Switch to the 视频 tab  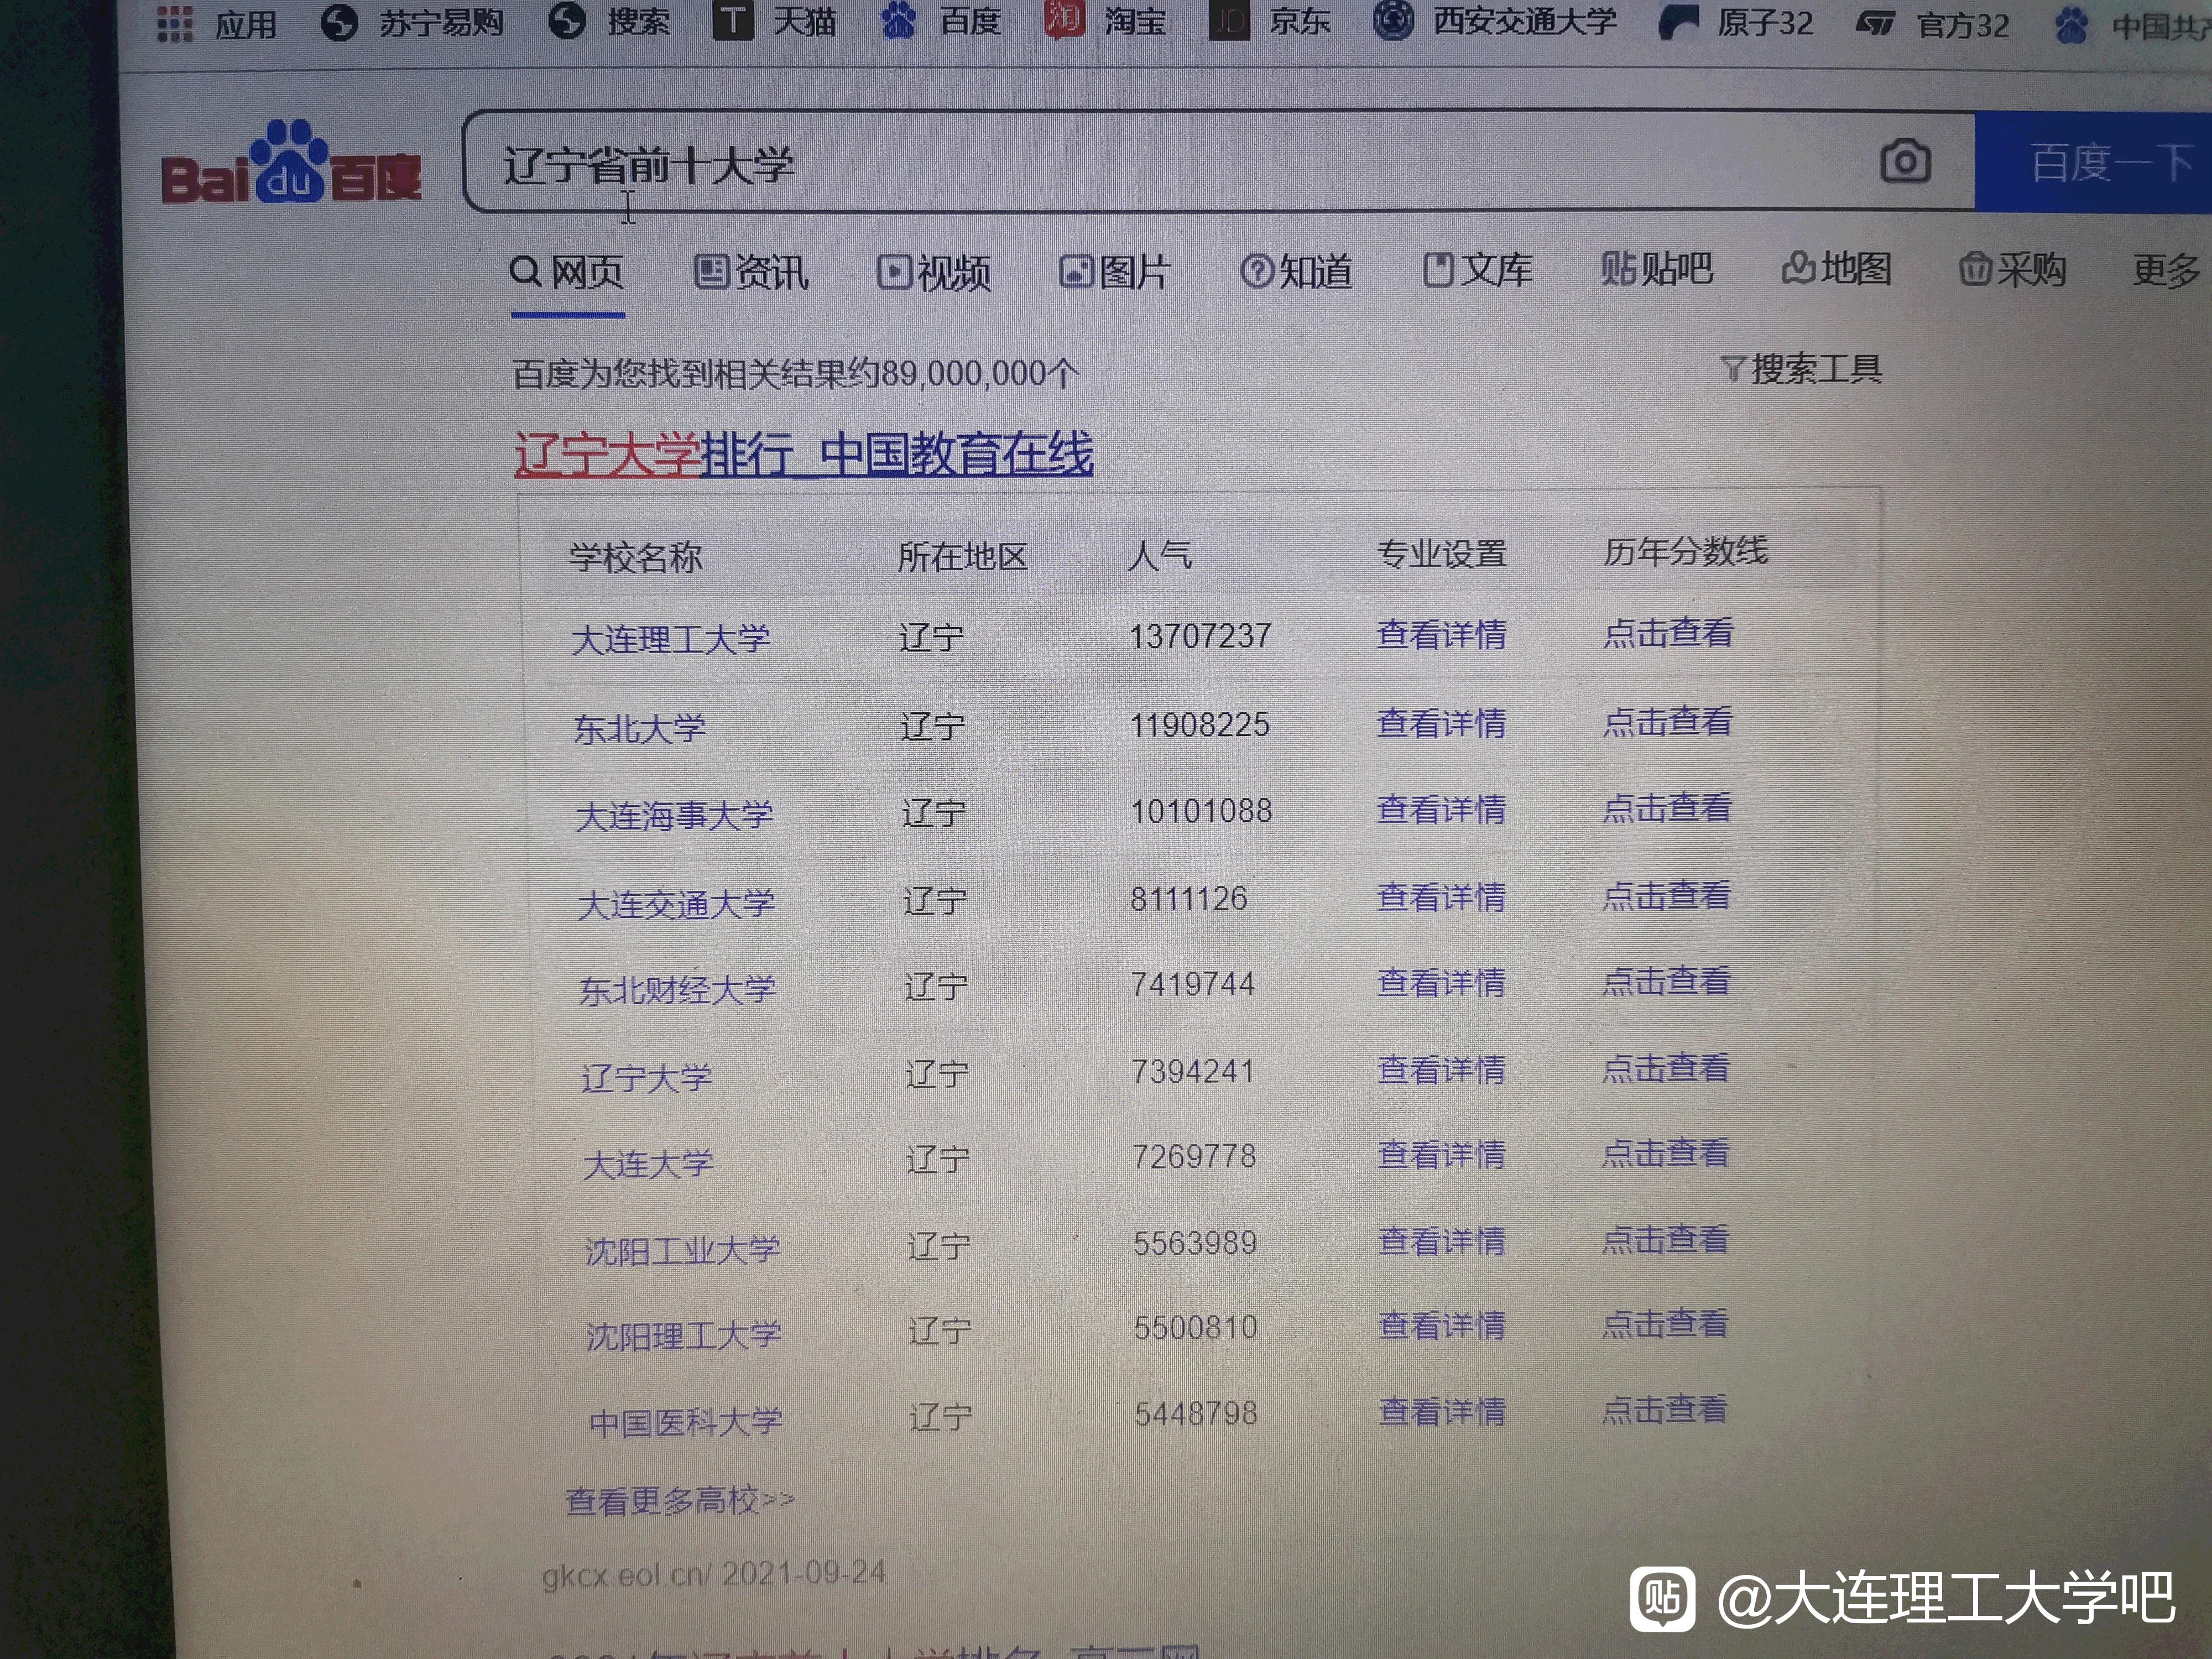tap(934, 272)
